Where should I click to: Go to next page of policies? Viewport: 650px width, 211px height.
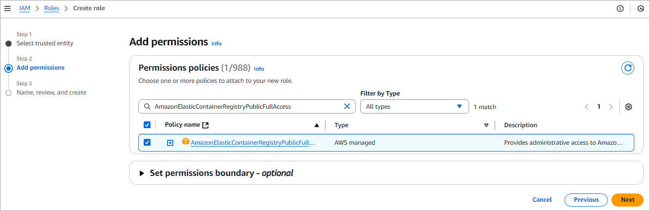tap(610, 107)
